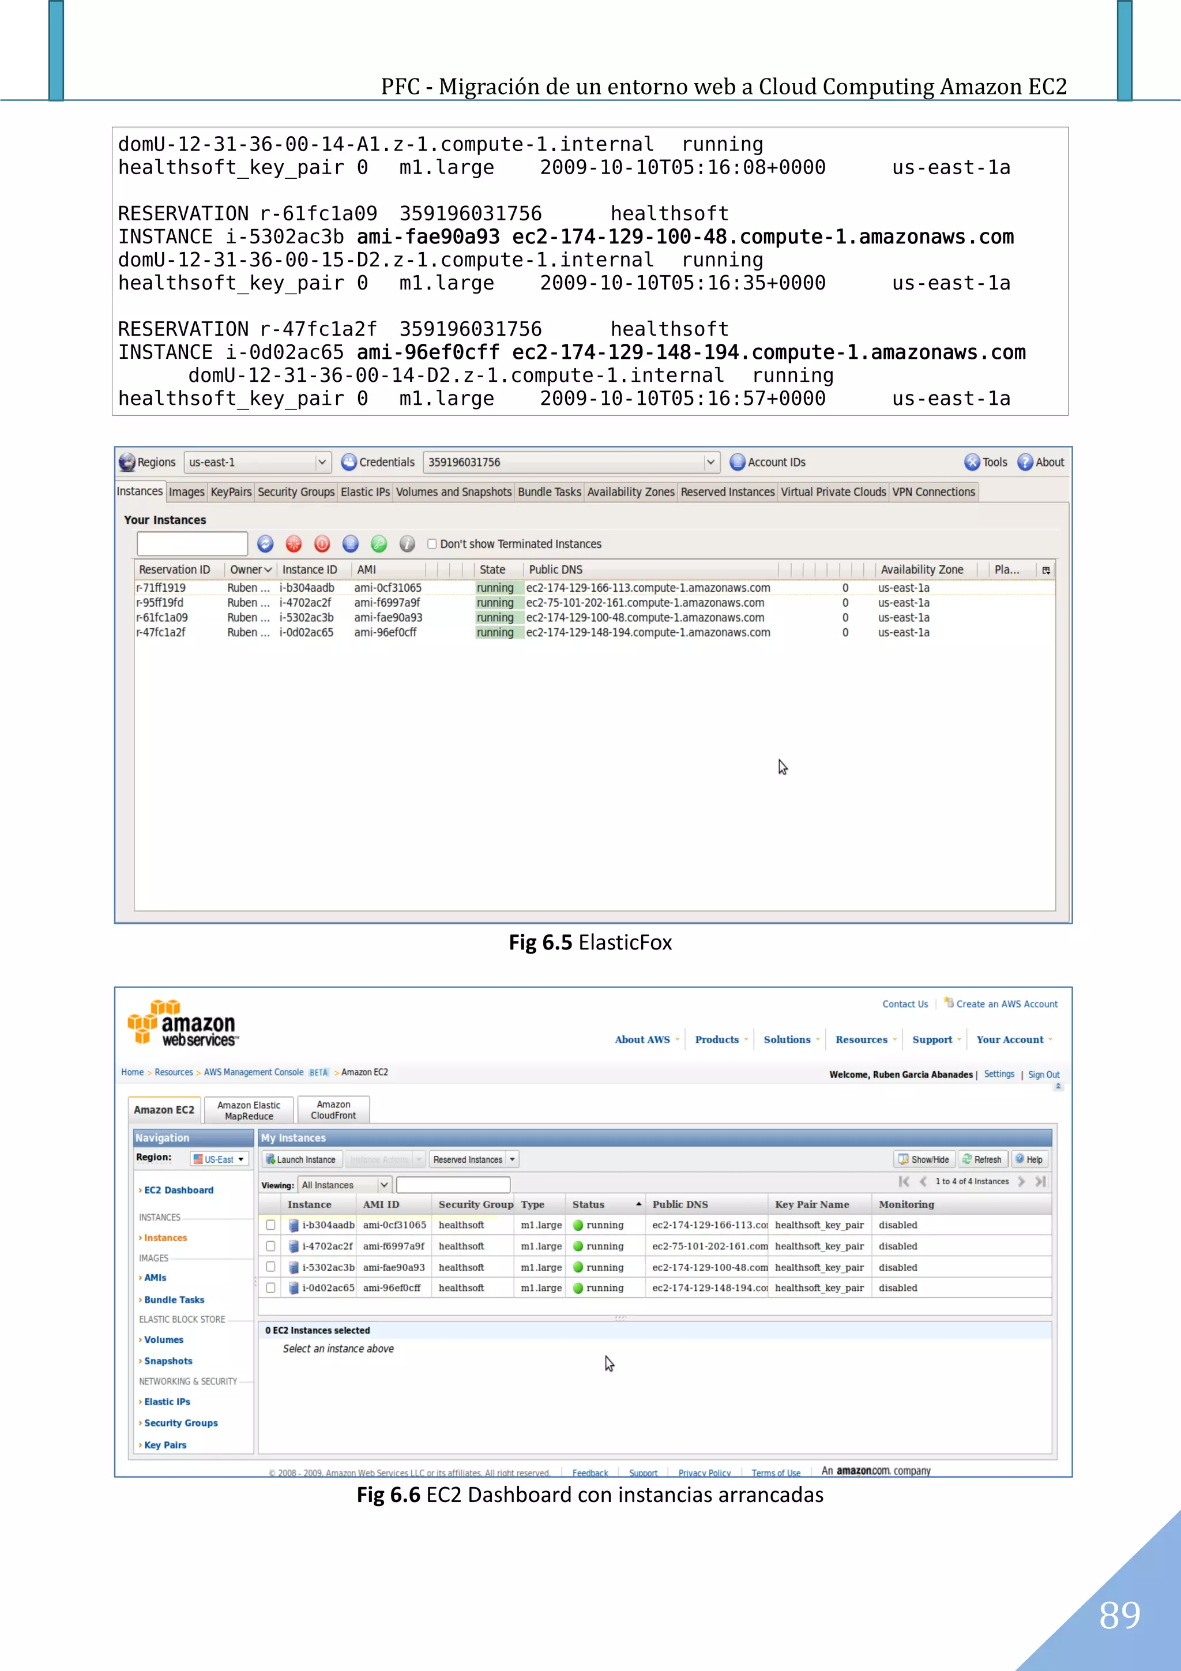Click the blue refresh icon under Your Instances
The height and width of the screenshot is (1671, 1181).
[x=266, y=544]
